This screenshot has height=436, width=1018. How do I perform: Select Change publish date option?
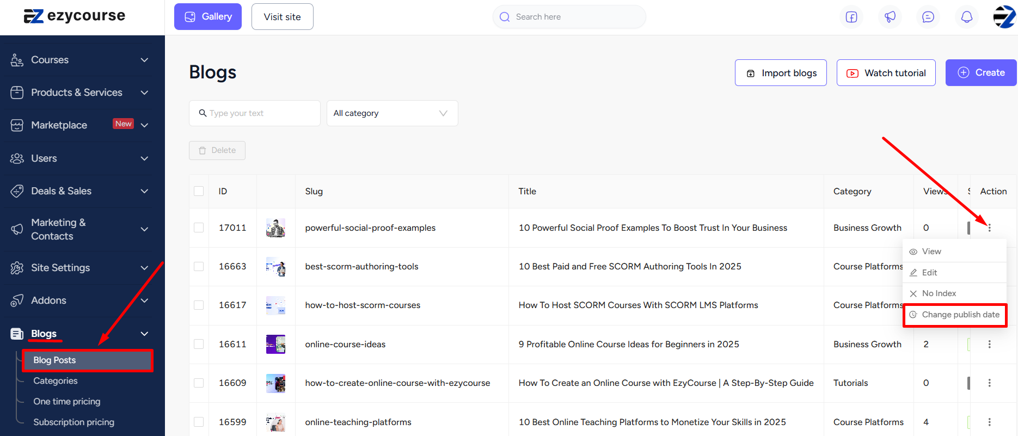(955, 315)
